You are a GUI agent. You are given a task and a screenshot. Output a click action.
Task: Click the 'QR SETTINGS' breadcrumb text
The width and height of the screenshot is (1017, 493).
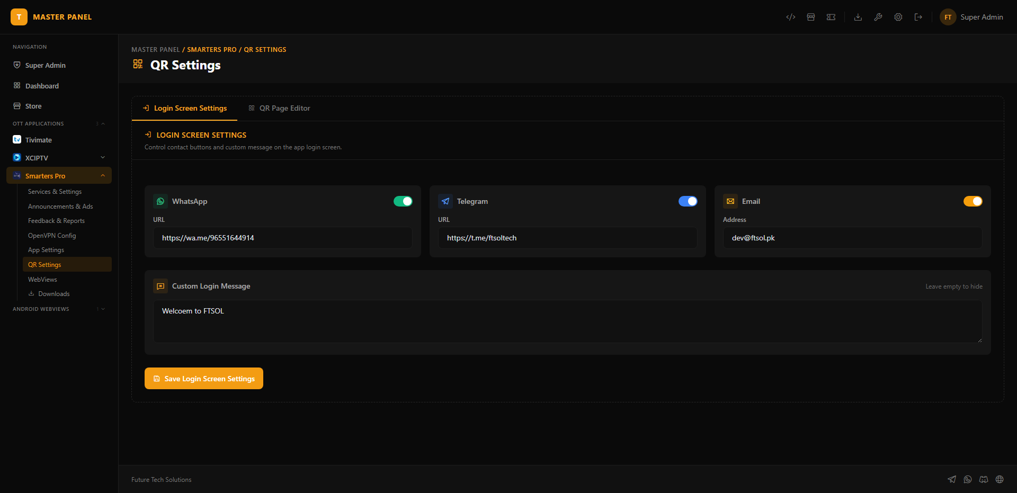pyautogui.click(x=265, y=50)
